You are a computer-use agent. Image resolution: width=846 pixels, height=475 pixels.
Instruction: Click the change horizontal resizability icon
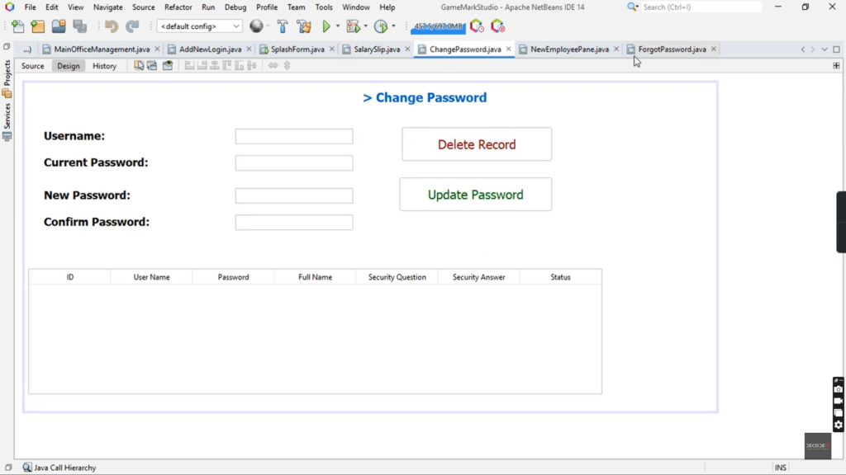click(x=273, y=66)
